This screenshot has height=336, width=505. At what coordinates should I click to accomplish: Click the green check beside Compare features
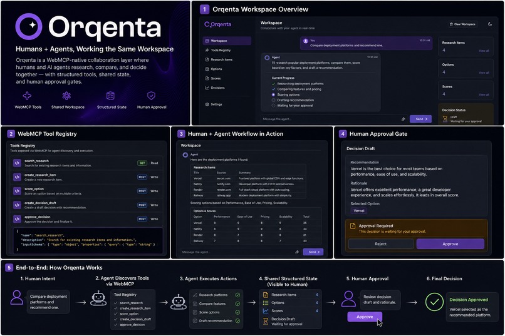coord(237,304)
